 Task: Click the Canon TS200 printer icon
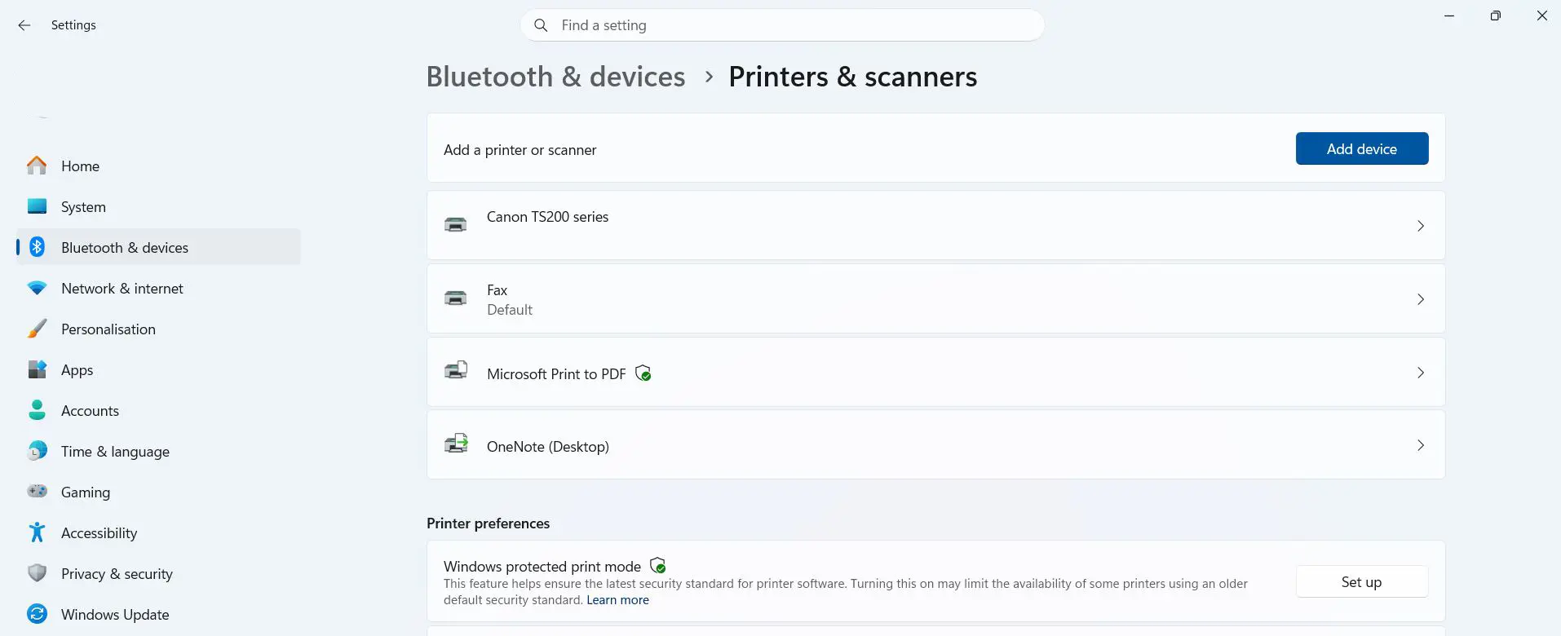[x=456, y=224]
